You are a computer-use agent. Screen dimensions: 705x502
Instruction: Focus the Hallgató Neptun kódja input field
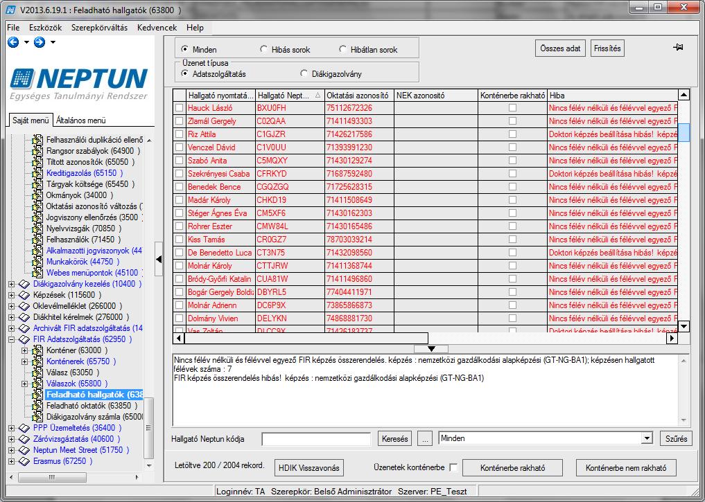click(x=316, y=439)
